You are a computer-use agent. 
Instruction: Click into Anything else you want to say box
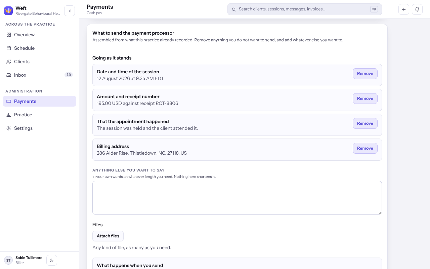(237, 198)
